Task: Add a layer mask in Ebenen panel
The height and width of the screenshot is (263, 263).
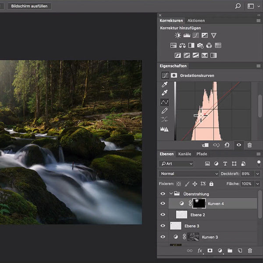Action: (210, 251)
